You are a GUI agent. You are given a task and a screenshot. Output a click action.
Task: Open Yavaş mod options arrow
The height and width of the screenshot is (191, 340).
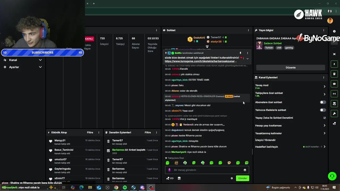(x=324, y=86)
